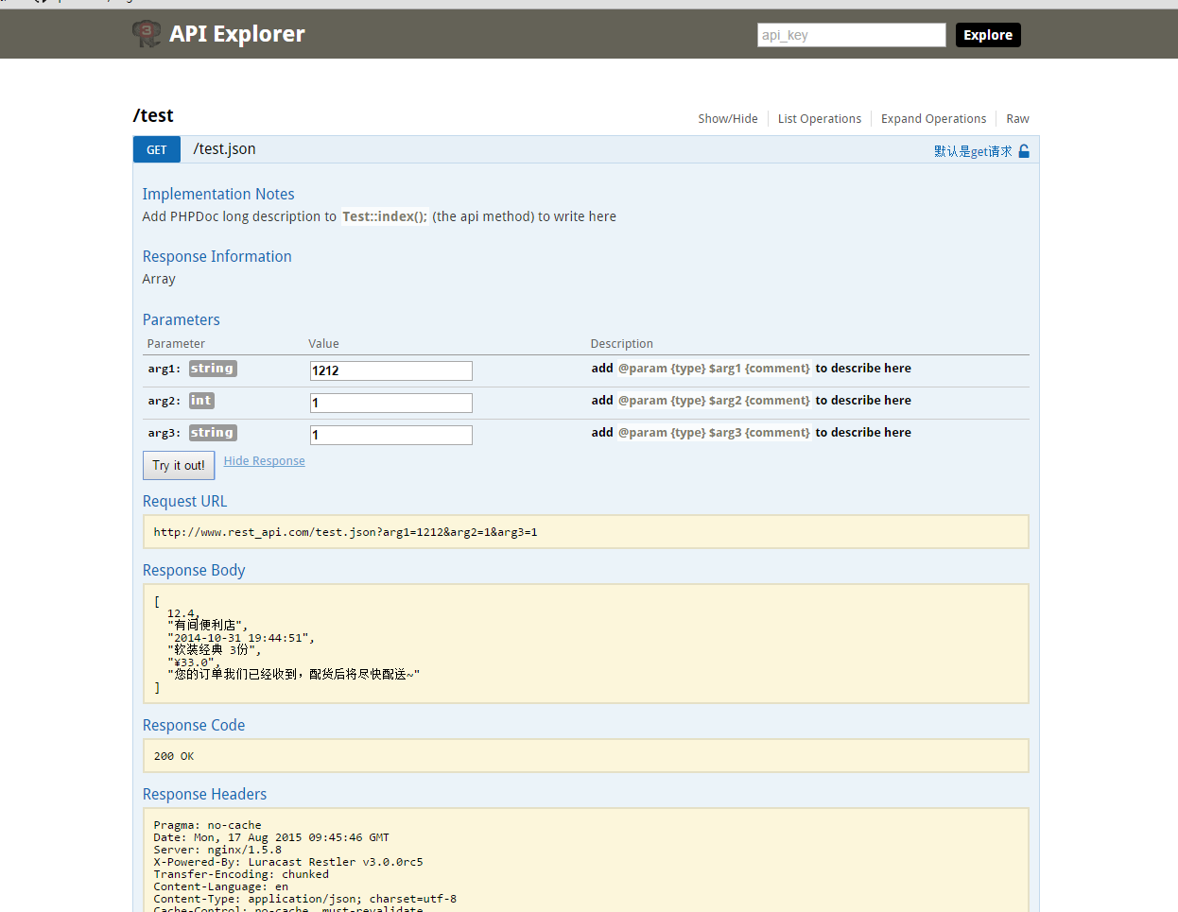Click the Response Body heading
The image size is (1178, 912).
(194, 570)
